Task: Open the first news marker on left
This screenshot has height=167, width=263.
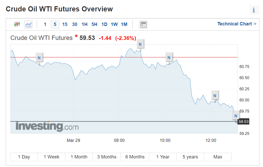Action: [x=39, y=58]
